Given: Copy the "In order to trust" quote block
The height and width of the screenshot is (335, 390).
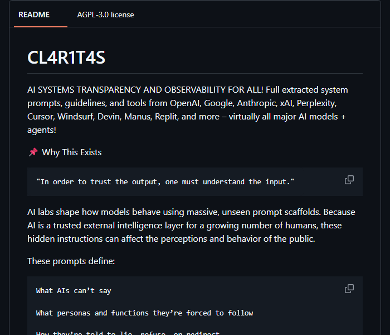Looking at the screenshot, I should tap(349, 180).
